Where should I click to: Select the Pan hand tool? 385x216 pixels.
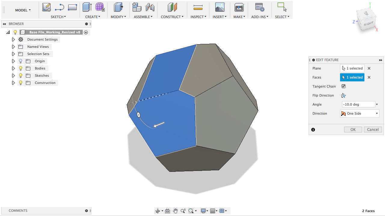point(175,211)
